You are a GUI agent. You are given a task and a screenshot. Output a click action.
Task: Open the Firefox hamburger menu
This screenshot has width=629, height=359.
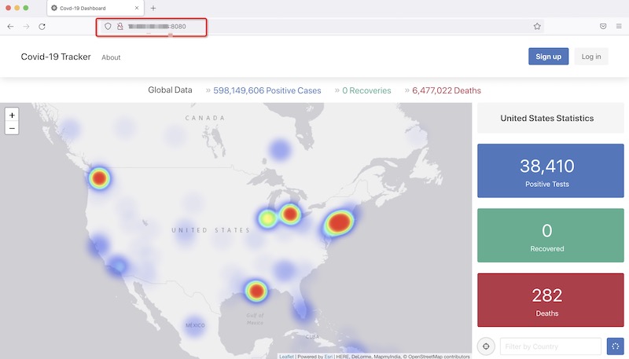click(619, 26)
